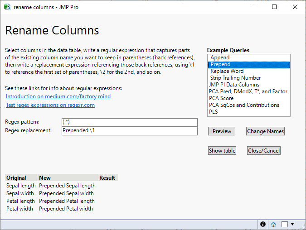Image resolution: width=306 pixels, height=230 pixels.
Task: Choose the PCA Score example query
Action: pos(221,98)
